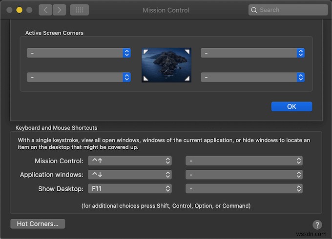Click the yellow minimize window button
The image size is (332, 239).
pos(19,10)
